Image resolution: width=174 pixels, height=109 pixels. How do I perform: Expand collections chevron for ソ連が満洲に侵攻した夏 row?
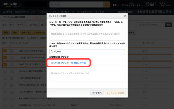(146, 78)
